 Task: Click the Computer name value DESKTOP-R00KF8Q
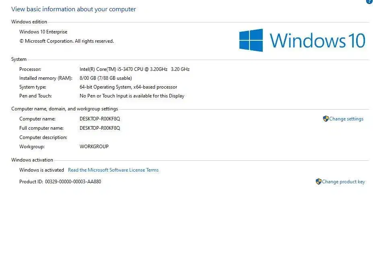tap(100, 119)
